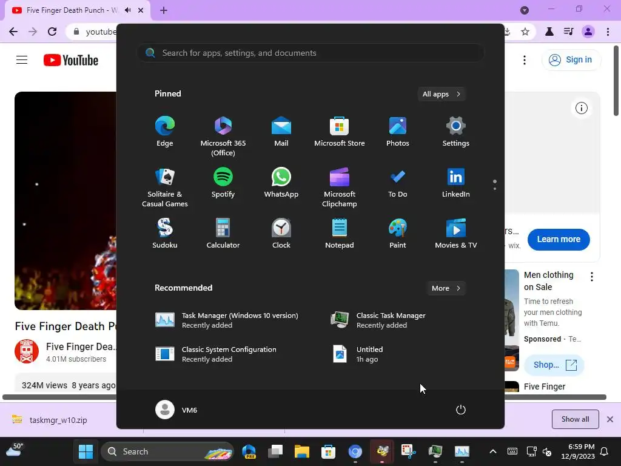Image resolution: width=621 pixels, height=466 pixels.
Task: Close the Five Finger Death Punch tab
Action: pos(141,10)
